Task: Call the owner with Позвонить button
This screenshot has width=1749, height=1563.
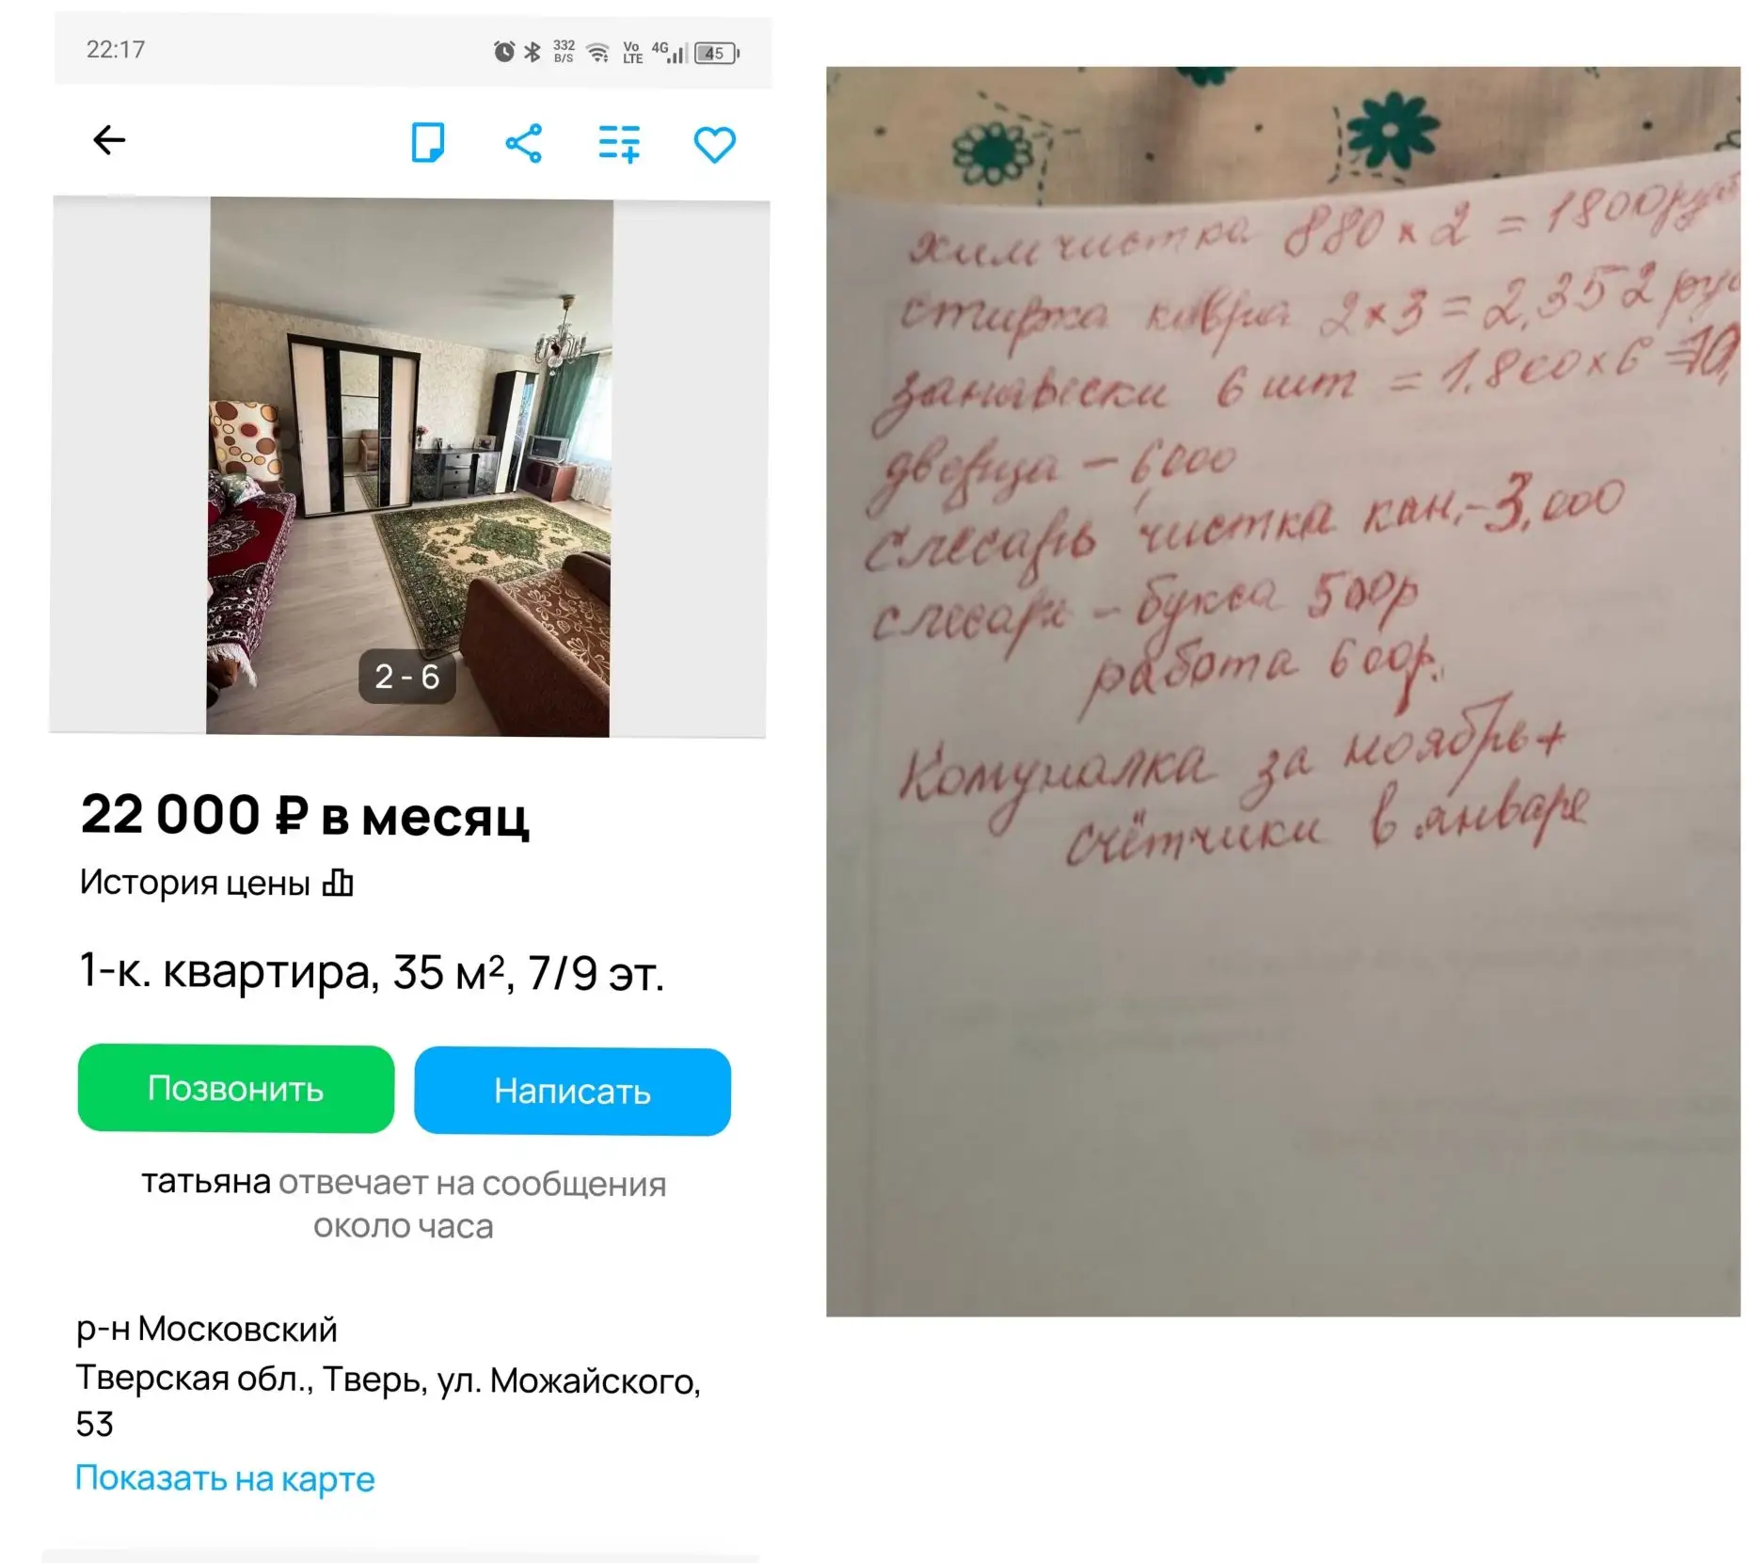Action: click(x=236, y=1089)
